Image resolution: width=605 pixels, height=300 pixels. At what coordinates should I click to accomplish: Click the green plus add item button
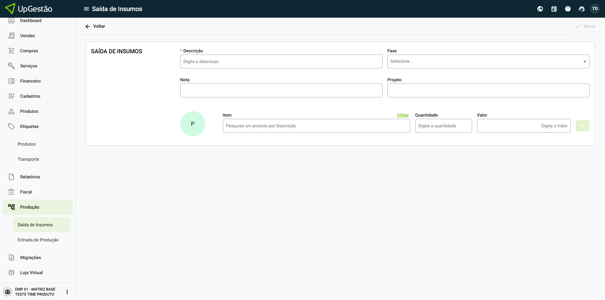582,126
